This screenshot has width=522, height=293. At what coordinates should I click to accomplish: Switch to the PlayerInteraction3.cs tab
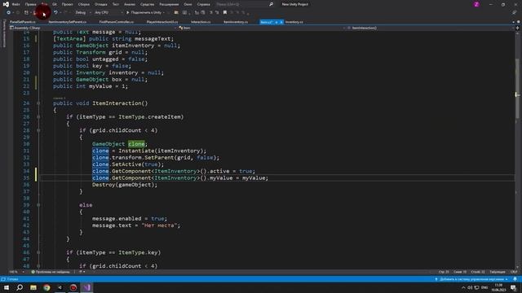(162, 22)
